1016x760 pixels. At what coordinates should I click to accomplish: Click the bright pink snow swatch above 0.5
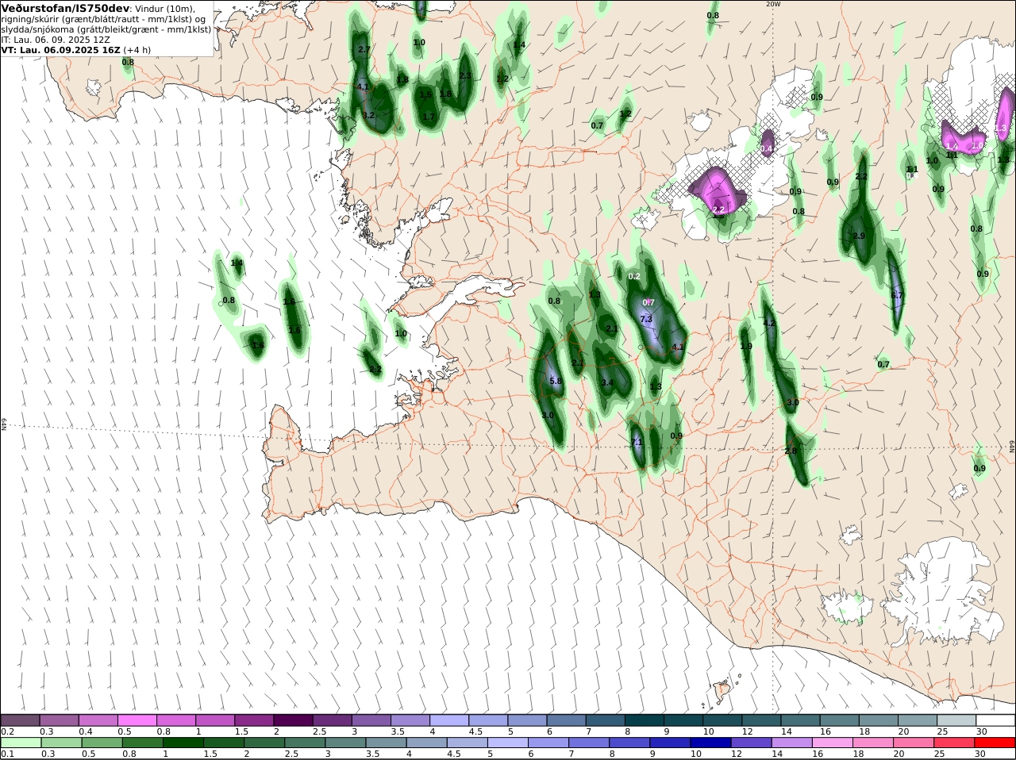pos(137,720)
